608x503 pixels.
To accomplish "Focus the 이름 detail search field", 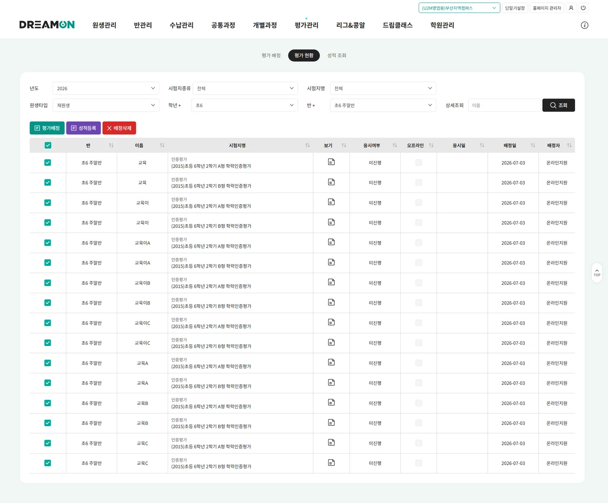I will click(x=504, y=105).
